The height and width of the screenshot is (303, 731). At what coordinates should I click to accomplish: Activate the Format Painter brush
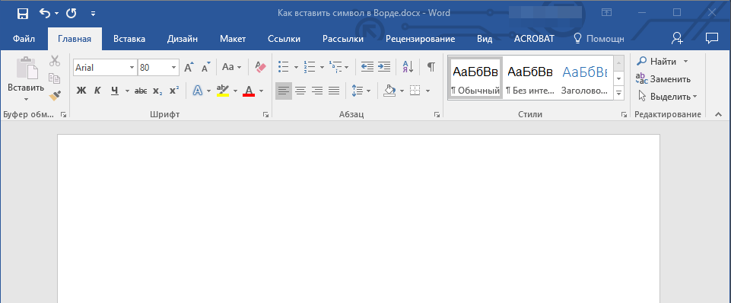click(x=55, y=96)
